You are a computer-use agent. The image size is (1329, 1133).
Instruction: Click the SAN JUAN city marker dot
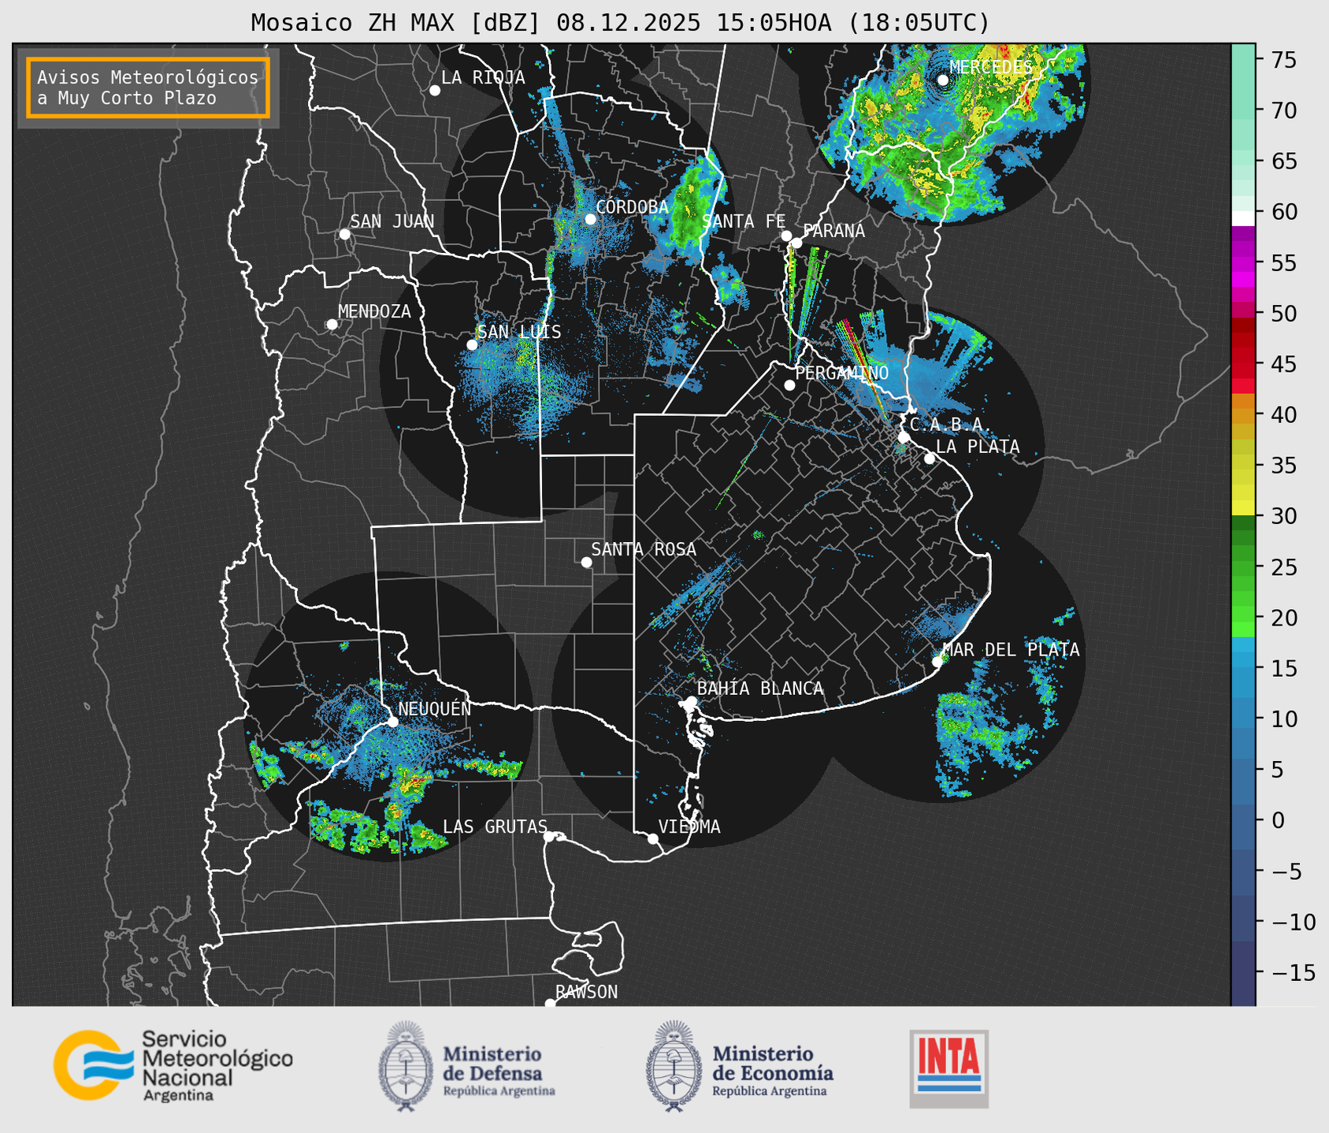(345, 234)
